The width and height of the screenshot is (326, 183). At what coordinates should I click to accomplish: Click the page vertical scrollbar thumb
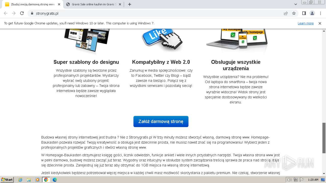coord(324,138)
